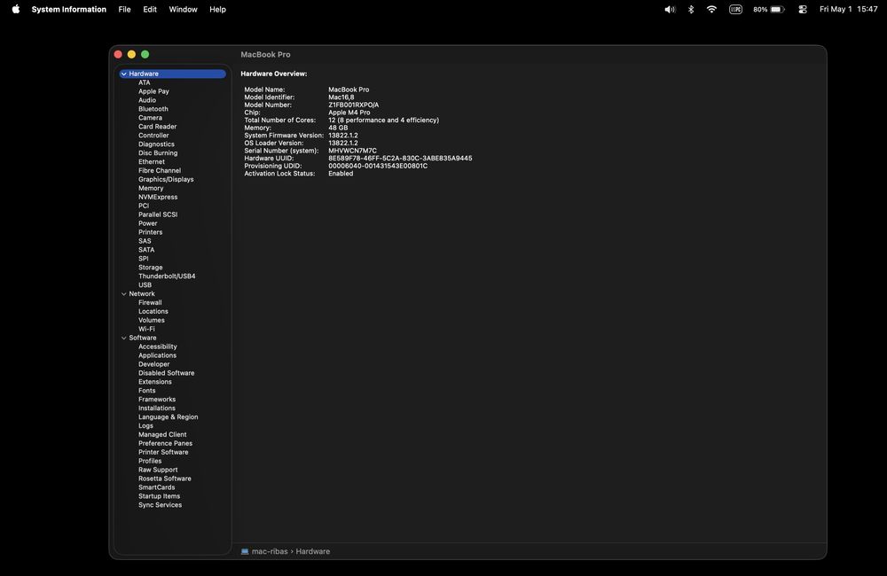Select Thunderbolt/USB4 in the sidebar

tap(167, 276)
